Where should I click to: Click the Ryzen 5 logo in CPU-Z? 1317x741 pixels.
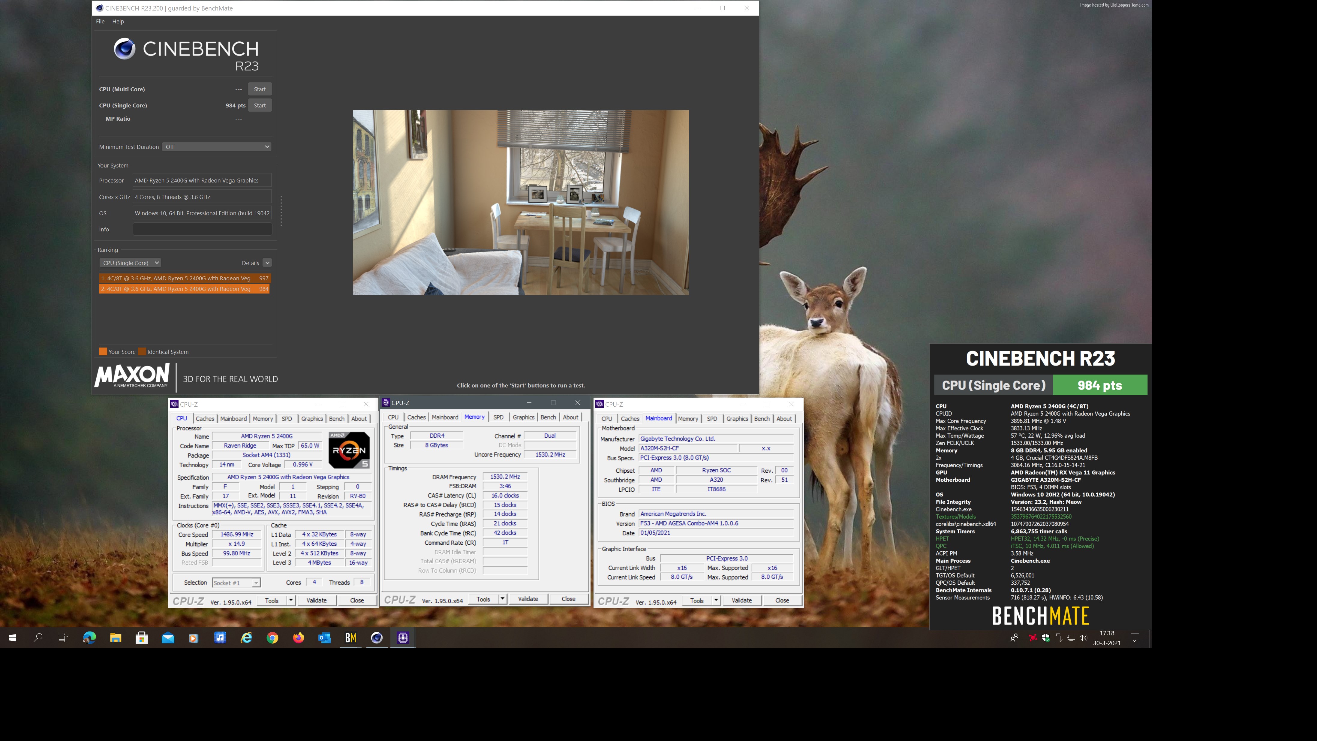tap(349, 450)
